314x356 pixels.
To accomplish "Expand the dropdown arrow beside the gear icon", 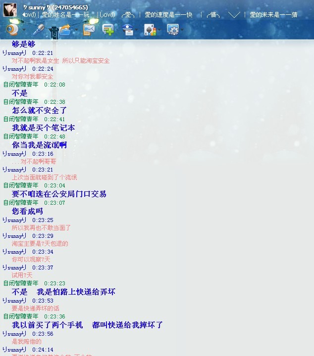I will pyautogui.click(x=182, y=30).
